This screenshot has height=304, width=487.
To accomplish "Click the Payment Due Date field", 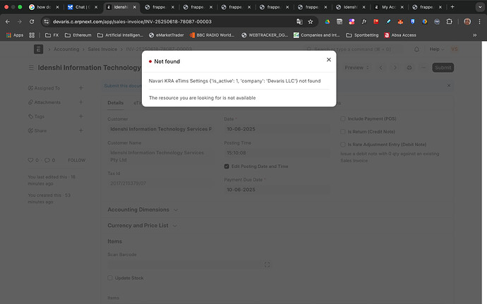I will (277, 190).
